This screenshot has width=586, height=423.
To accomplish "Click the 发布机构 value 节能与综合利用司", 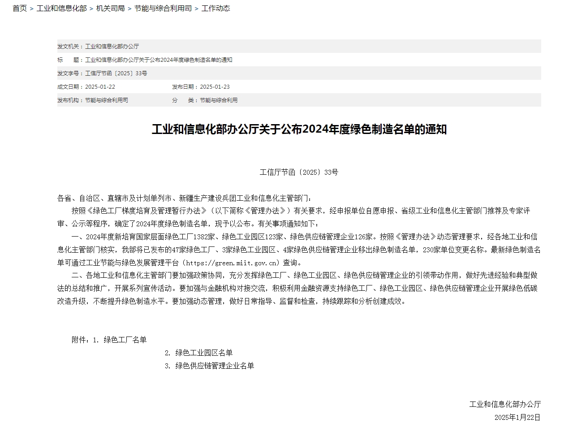I will point(107,100).
